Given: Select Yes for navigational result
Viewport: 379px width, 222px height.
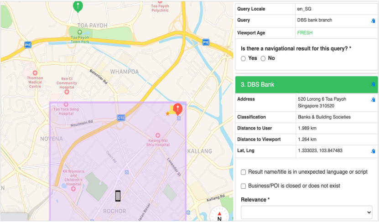Looking at the screenshot, I should click(x=243, y=58).
